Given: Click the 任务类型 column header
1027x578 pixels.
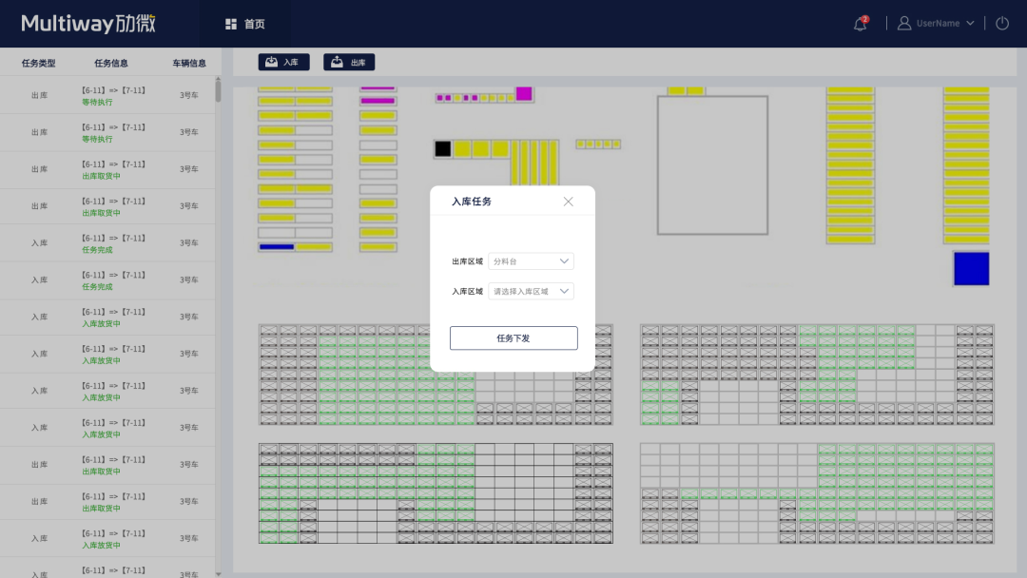Looking at the screenshot, I should pyautogui.click(x=39, y=64).
